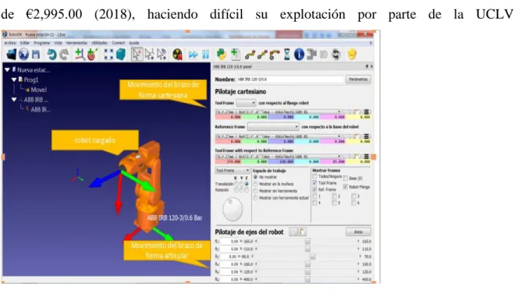Uncheck the Ref. Frame display checkbox
The height and width of the screenshot is (290, 515).
[x=314, y=189]
